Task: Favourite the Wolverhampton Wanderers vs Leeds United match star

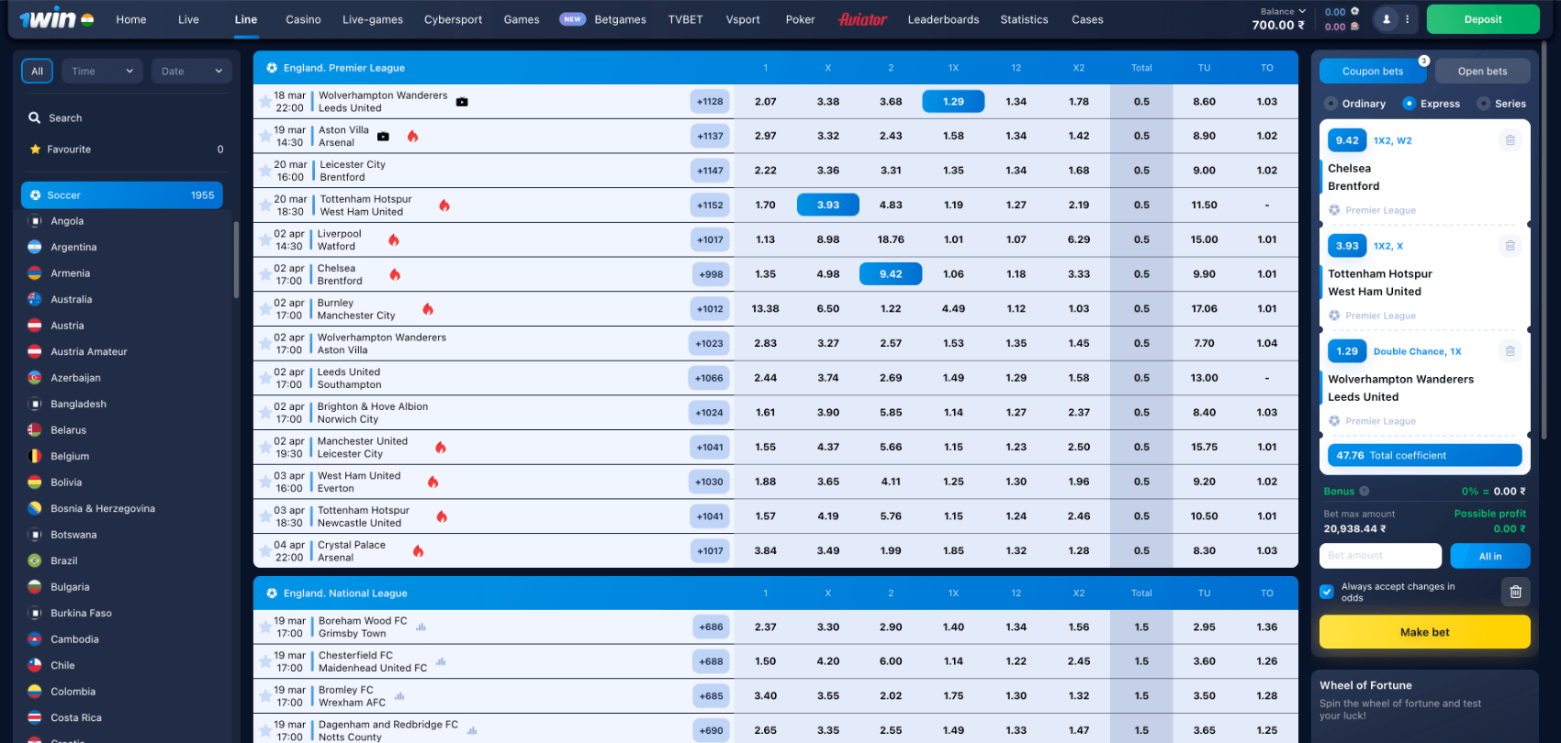Action: point(265,102)
